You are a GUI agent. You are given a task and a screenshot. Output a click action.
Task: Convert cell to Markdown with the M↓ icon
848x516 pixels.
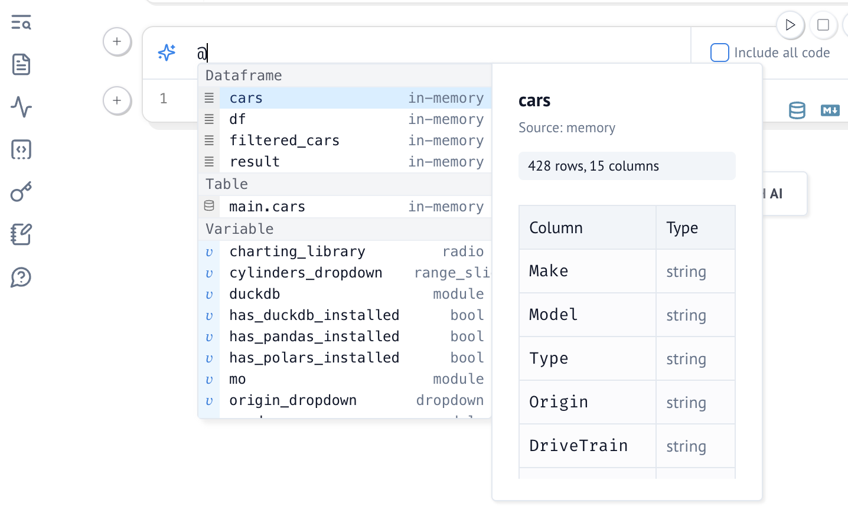click(830, 110)
